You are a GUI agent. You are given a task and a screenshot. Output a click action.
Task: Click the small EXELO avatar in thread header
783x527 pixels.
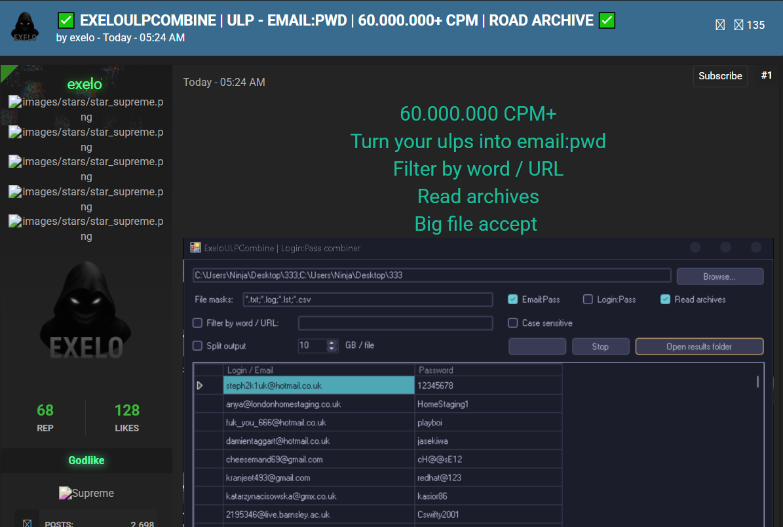coord(25,26)
